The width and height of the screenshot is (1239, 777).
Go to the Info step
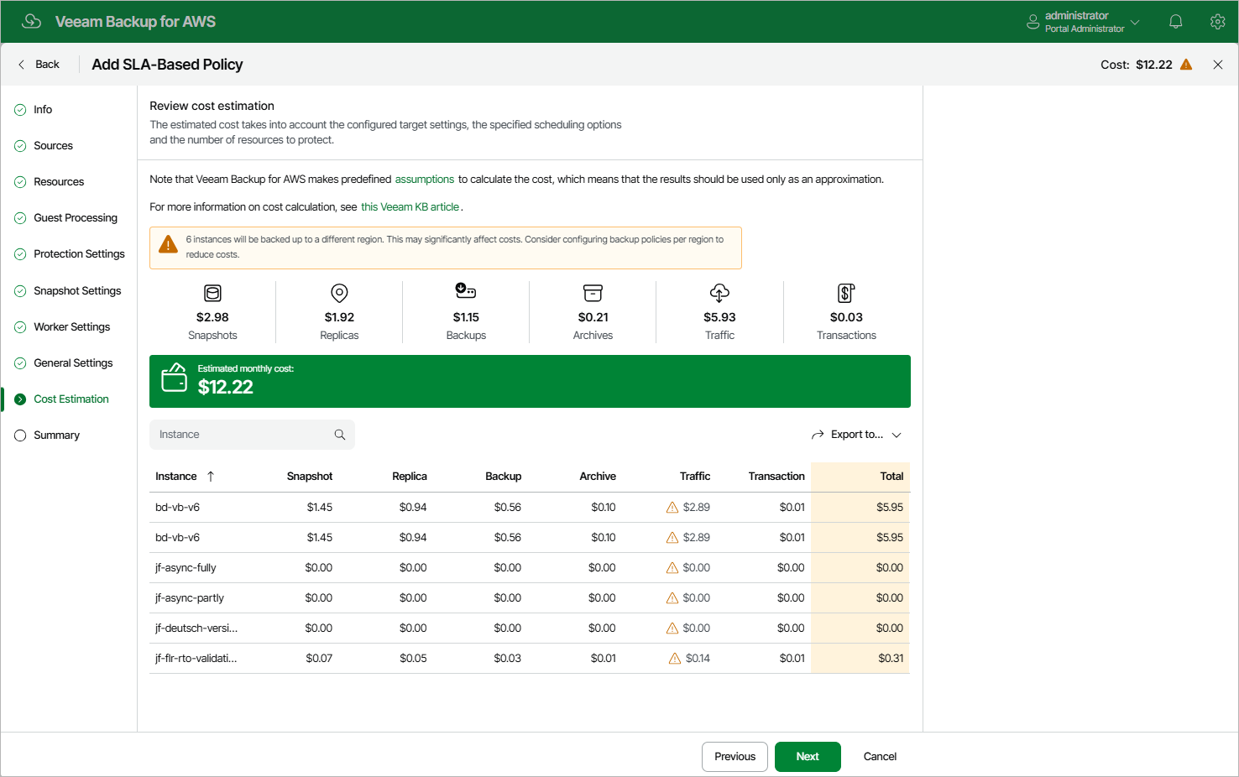[x=43, y=110]
